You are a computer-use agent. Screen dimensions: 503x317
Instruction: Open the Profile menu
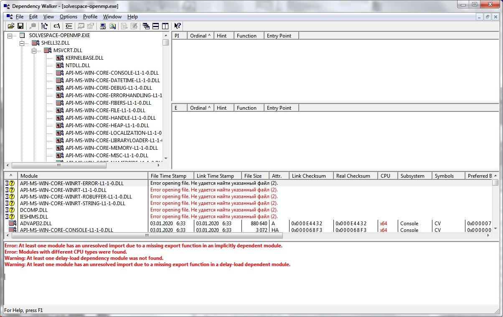pos(90,17)
